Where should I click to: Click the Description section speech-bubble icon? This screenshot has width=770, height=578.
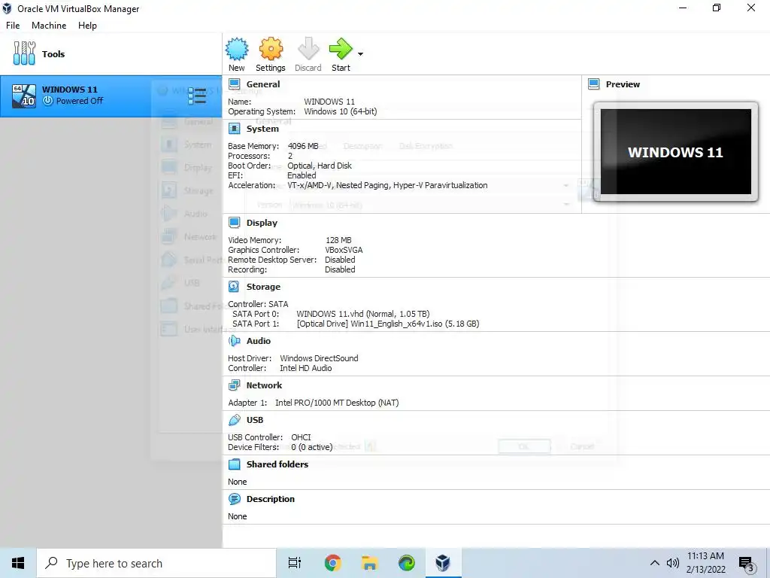point(235,499)
